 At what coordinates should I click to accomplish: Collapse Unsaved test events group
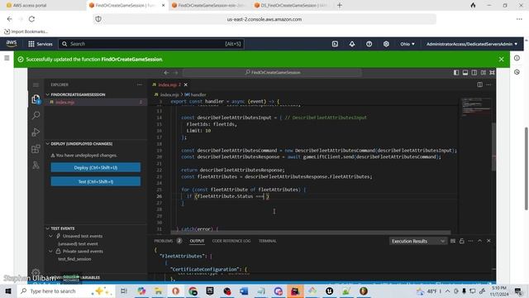(x=51, y=236)
